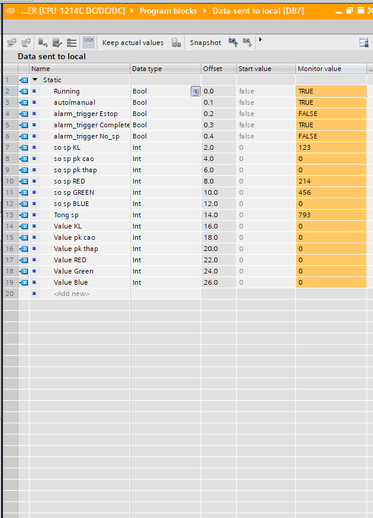This screenshot has height=518, width=373.
Task: Click the camera icon with gray down arrow
Action: click(247, 42)
